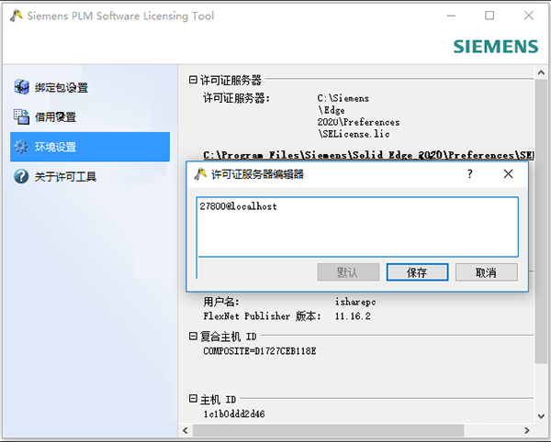
Task: Click the bold Program Files license path
Action: (368, 155)
